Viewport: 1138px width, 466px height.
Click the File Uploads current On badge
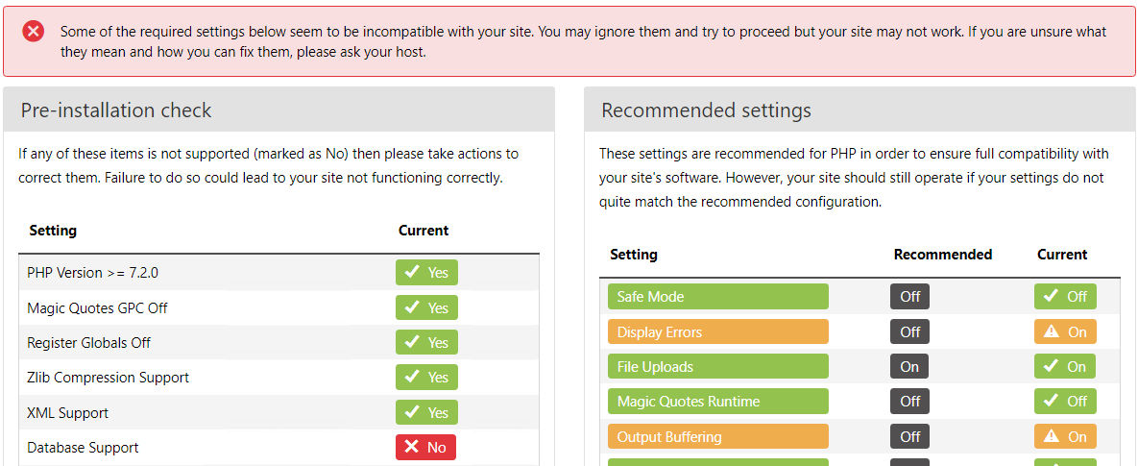(x=1065, y=366)
